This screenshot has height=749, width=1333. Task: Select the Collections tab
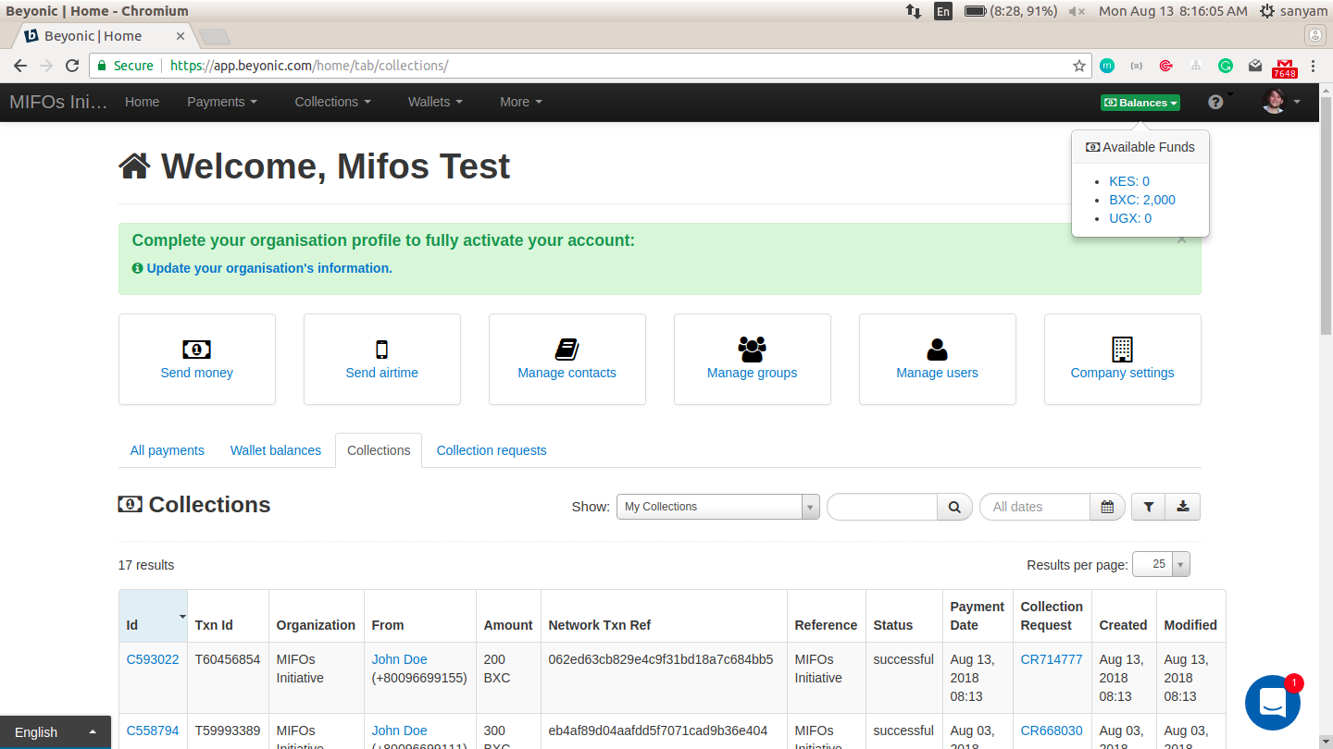[379, 450]
